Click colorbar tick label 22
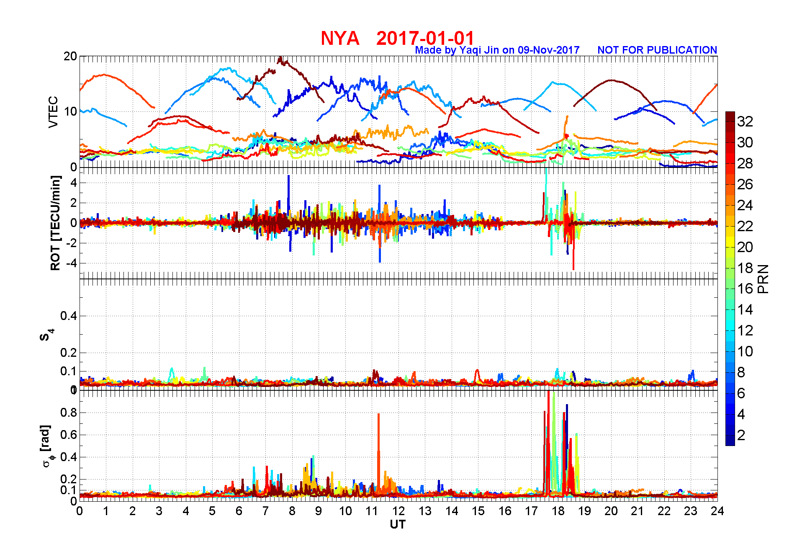 (745, 226)
